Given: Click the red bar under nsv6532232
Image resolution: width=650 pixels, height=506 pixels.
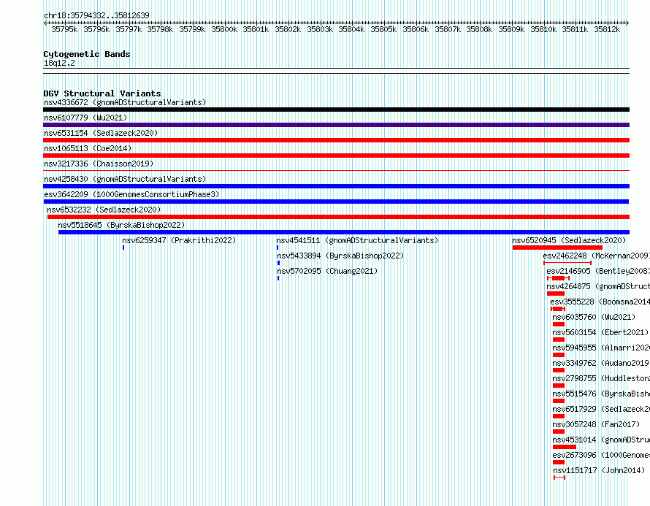Looking at the screenshot, I should (338, 217).
